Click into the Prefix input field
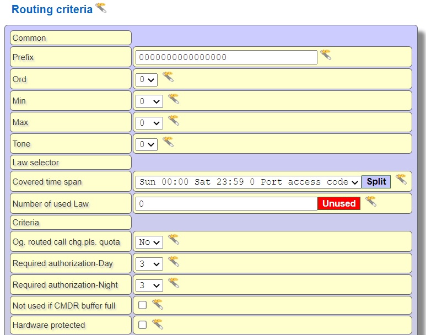The height and width of the screenshot is (335, 426). (226, 57)
